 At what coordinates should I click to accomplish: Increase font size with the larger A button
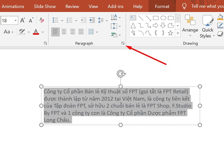tap(23, 20)
